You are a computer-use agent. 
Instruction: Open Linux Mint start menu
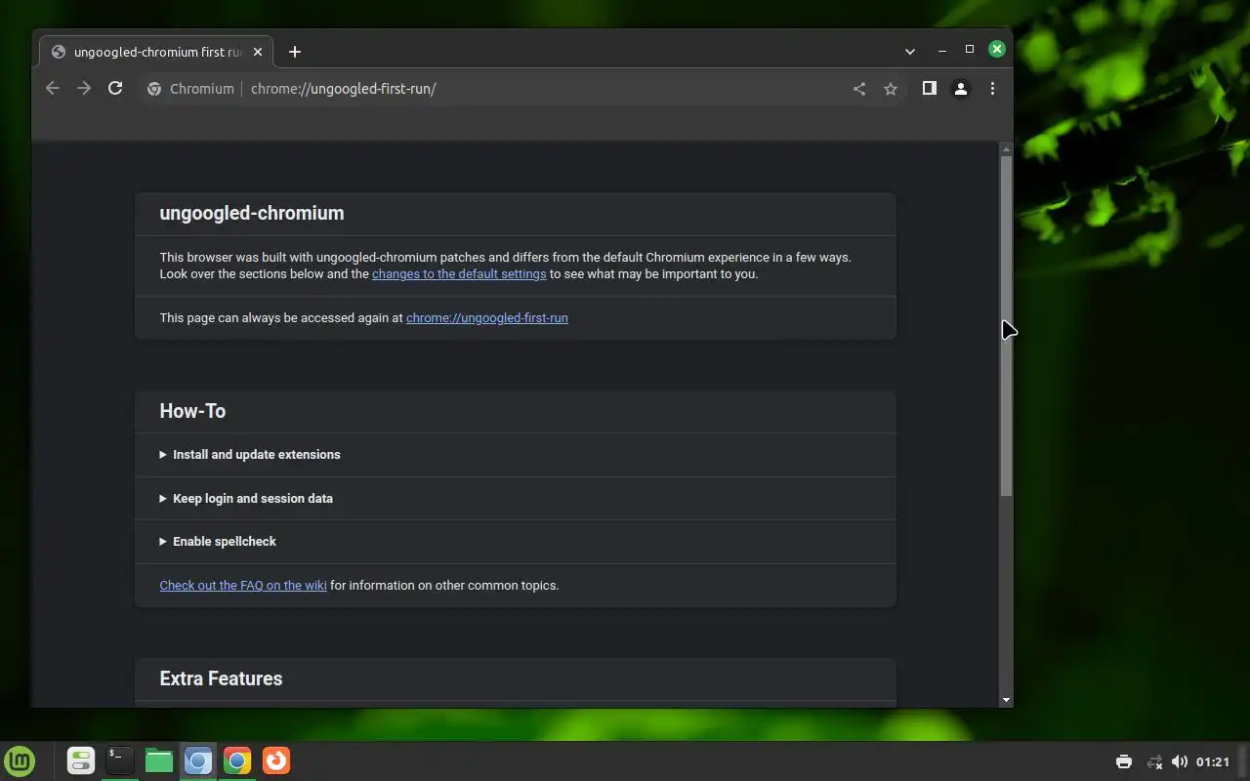(20, 760)
